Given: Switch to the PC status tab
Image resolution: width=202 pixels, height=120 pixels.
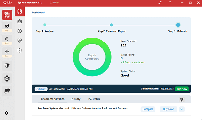Looking at the screenshot, I should click(94, 99).
